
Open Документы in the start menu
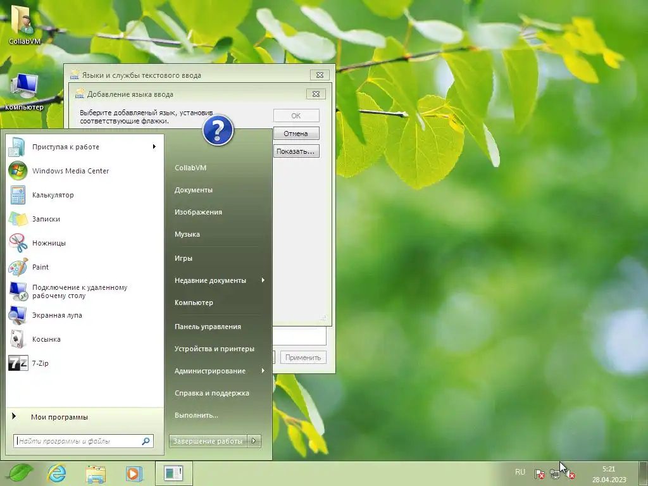click(194, 190)
